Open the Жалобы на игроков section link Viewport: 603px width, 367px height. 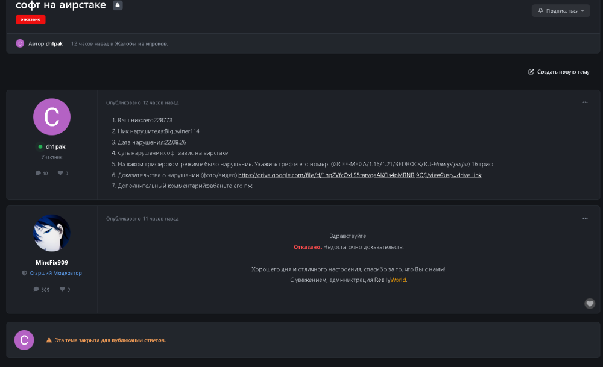(x=140, y=44)
